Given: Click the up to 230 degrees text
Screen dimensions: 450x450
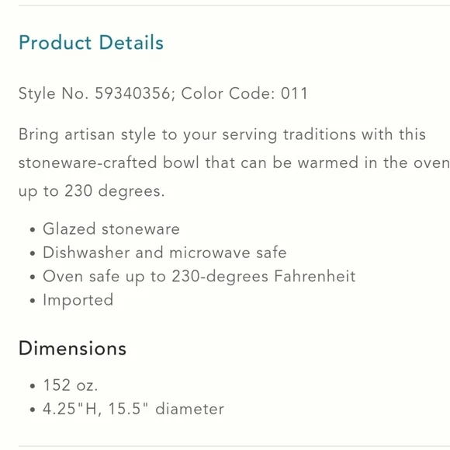Looking at the screenshot, I should click(92, 191).
